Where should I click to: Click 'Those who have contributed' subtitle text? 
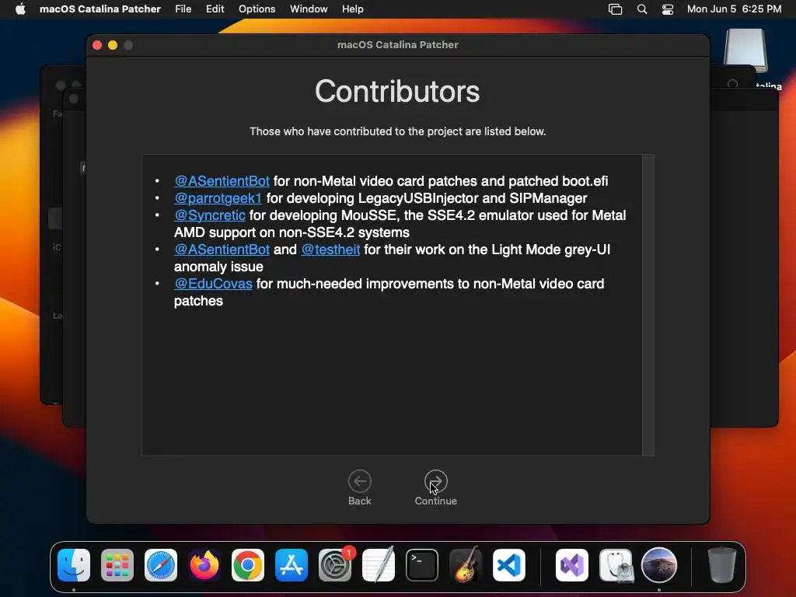coord(398,131)
